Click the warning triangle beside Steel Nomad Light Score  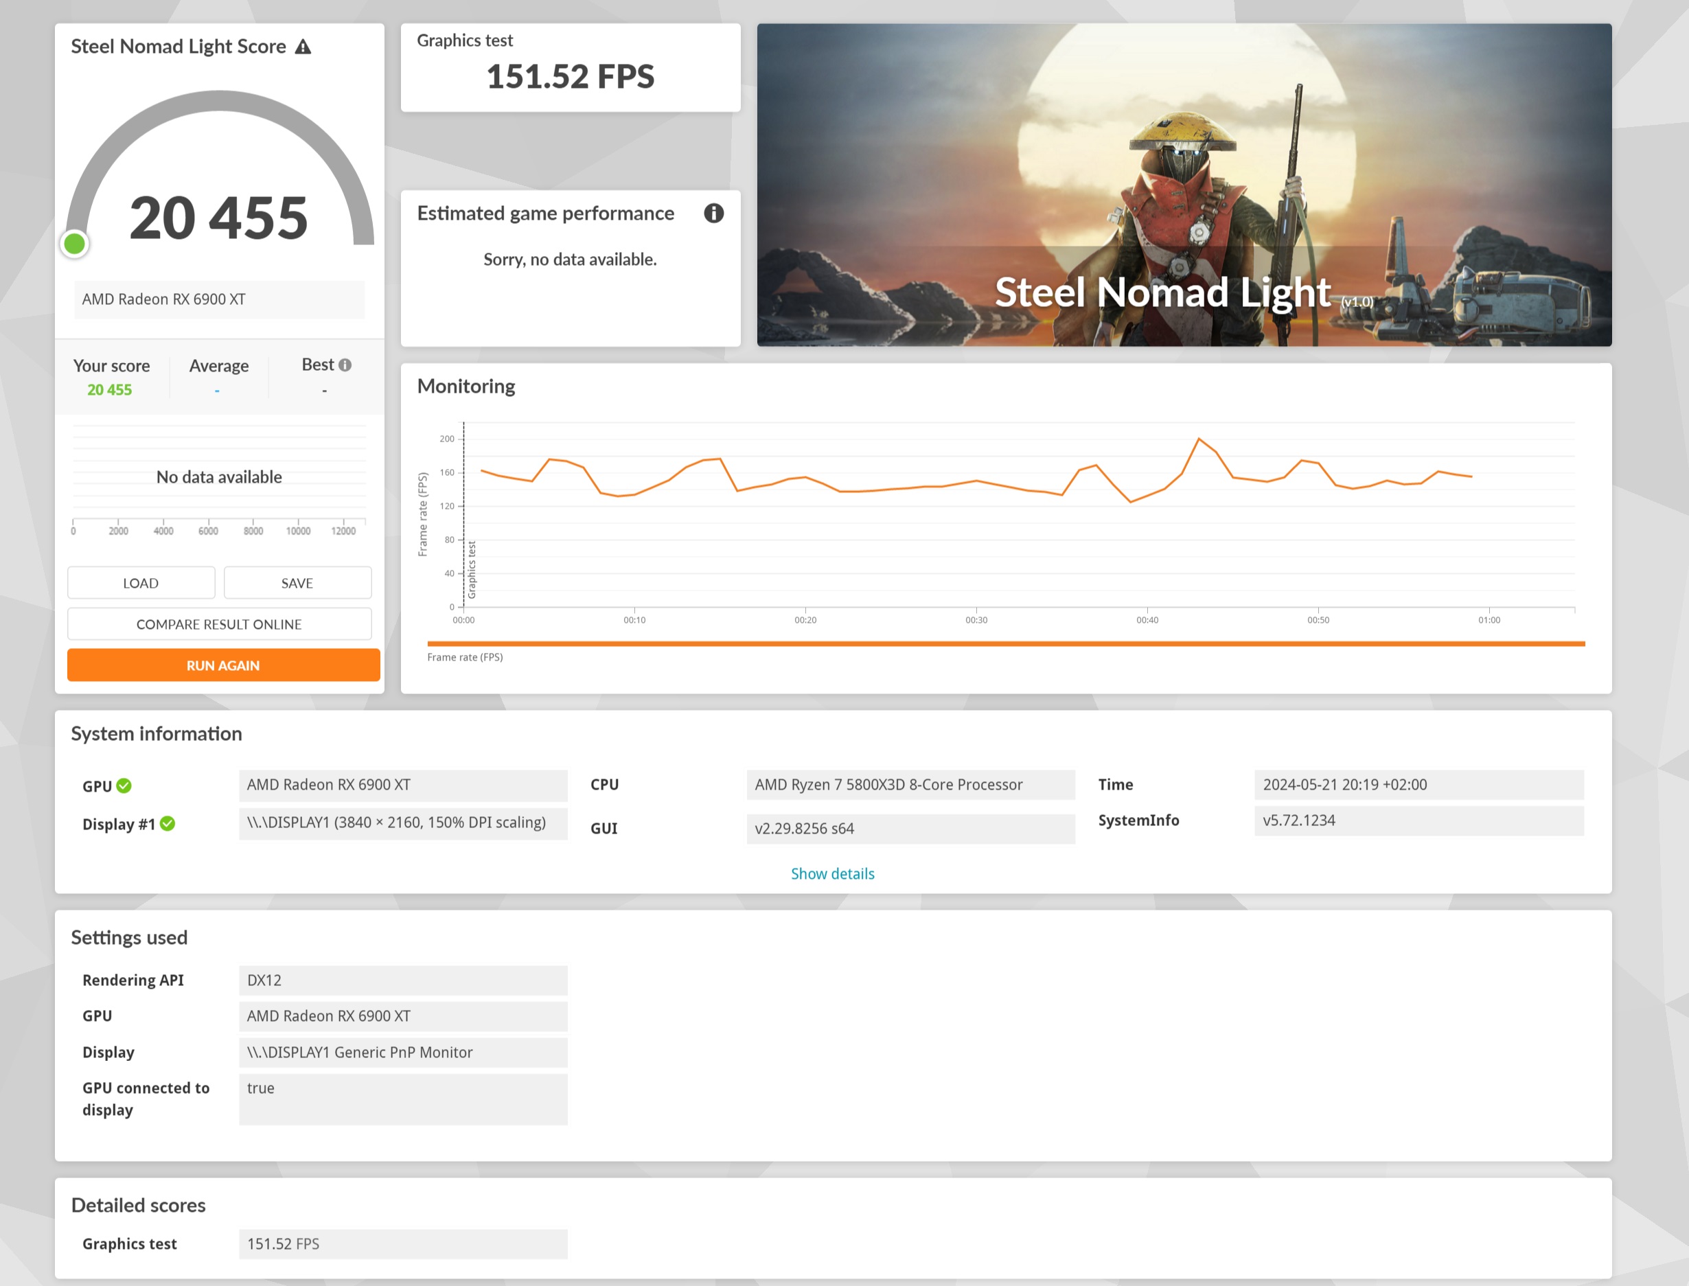303,47
